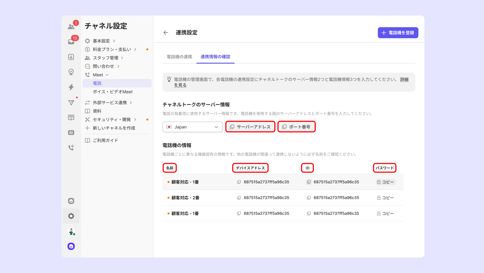
Task: Open the Japan country dropdown
Action: click(x=193, y=127)
